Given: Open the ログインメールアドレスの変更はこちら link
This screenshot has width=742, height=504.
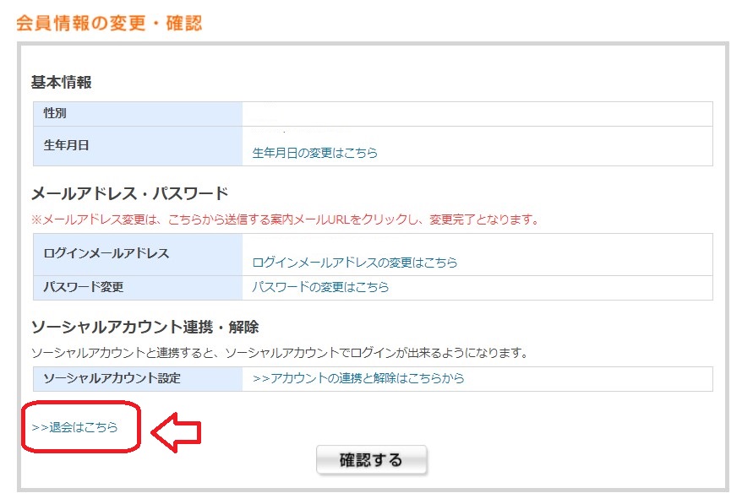Looking at the screenshot, I should (355, 263).
